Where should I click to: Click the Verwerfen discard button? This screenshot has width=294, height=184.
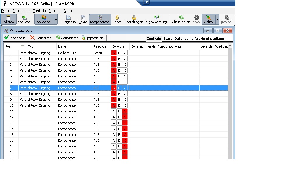click(x=41, y=38)
